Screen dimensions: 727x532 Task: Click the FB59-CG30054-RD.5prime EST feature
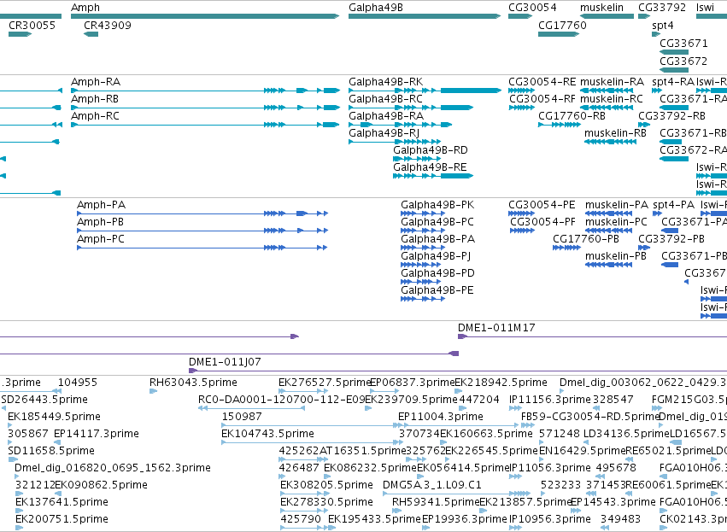click(528, 425)
